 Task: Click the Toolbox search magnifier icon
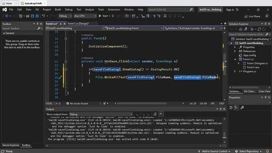tap(39, 28)
